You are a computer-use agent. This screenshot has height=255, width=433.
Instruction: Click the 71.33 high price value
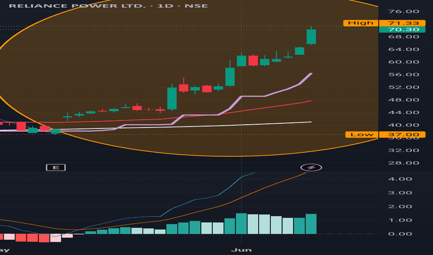click(x=403, y=23)
